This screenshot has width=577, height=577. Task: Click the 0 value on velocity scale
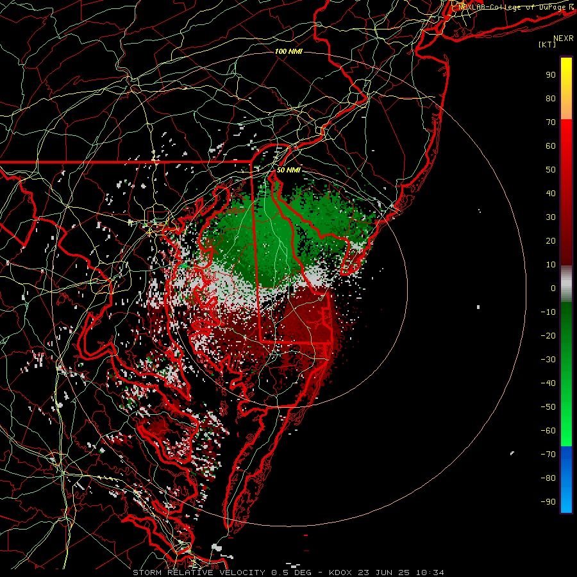pyautogui.click(x=553, y=288)
